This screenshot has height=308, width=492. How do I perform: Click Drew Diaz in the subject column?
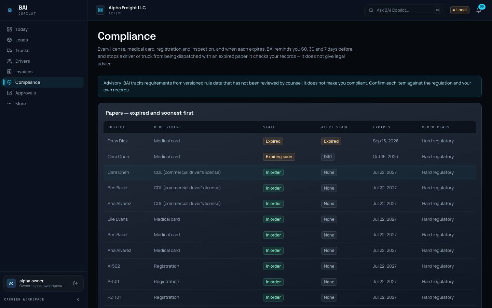[x=118, y=141]
